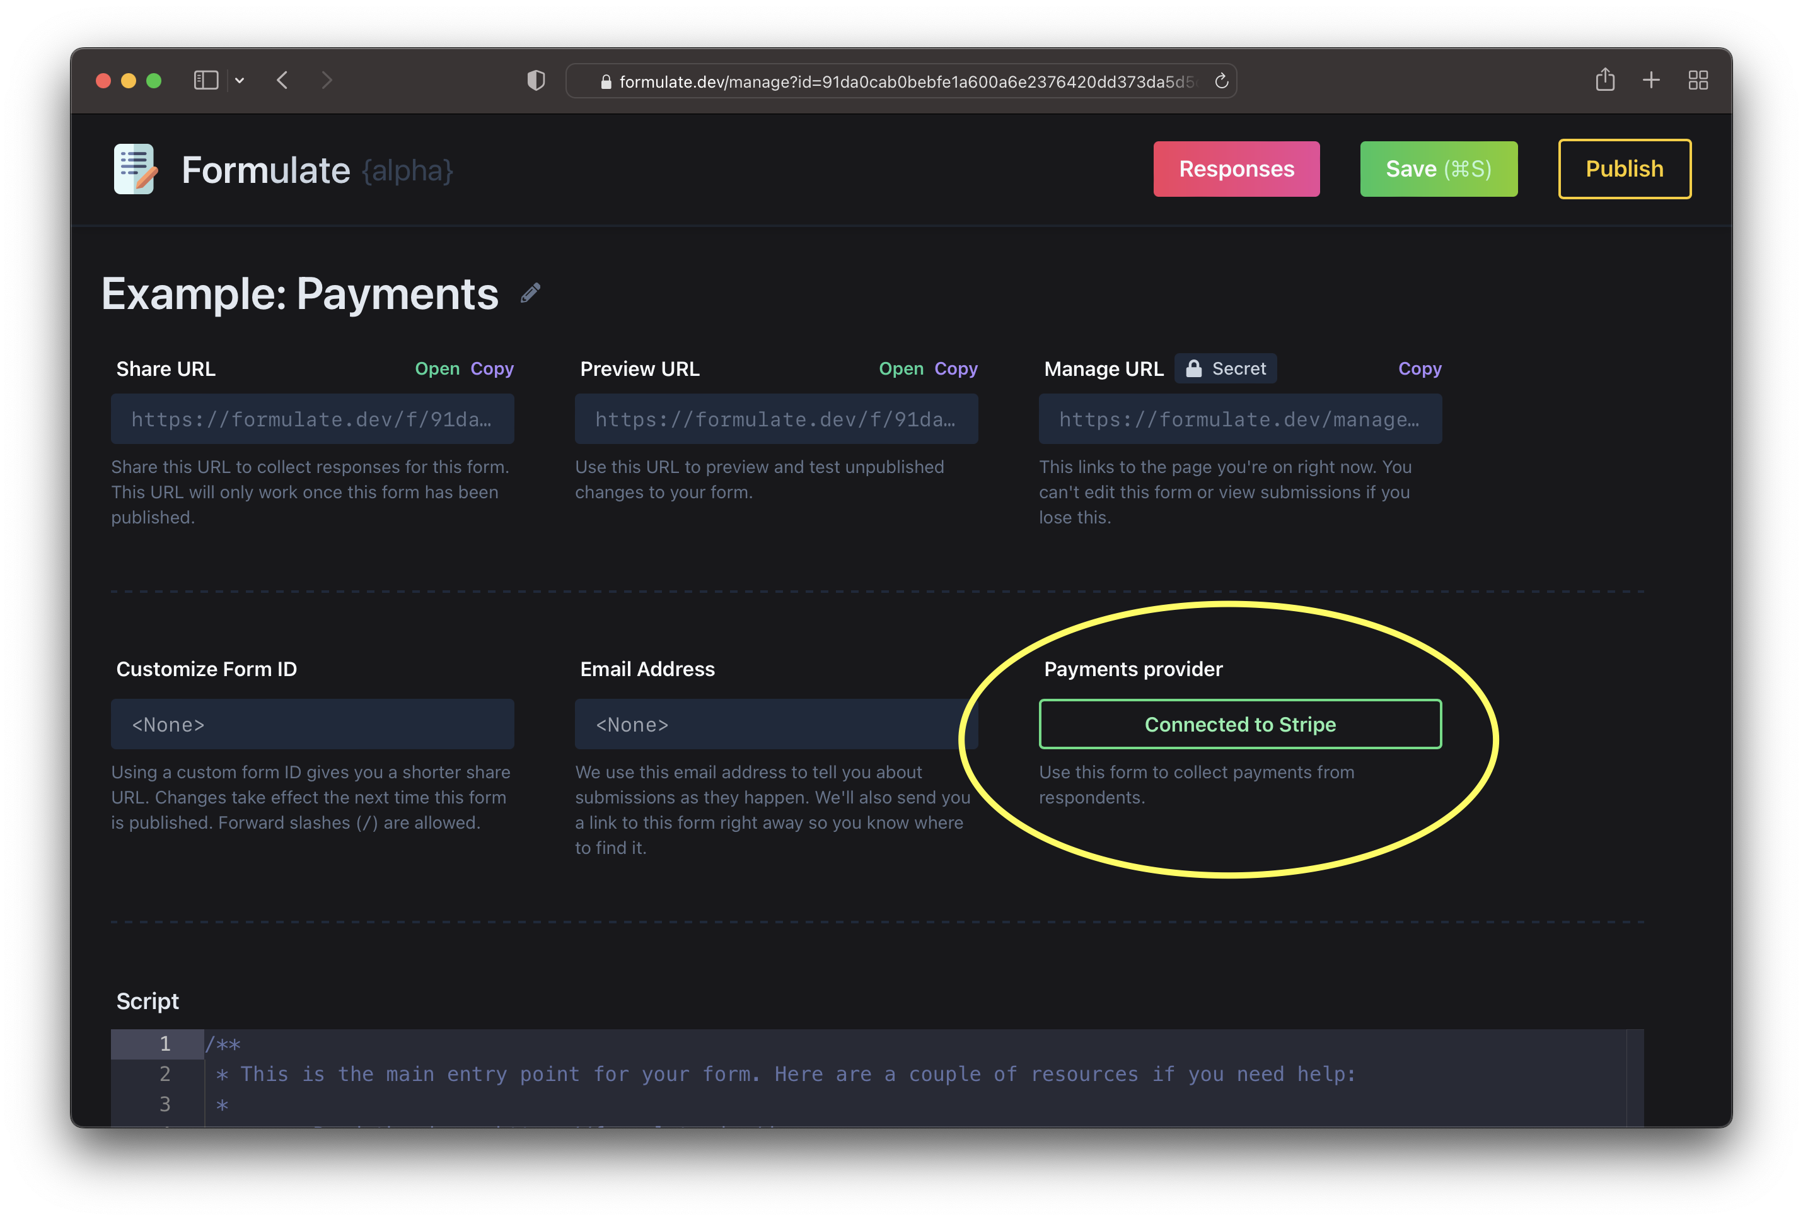
Task: Copy the Share URL
Action: [492, 369]
